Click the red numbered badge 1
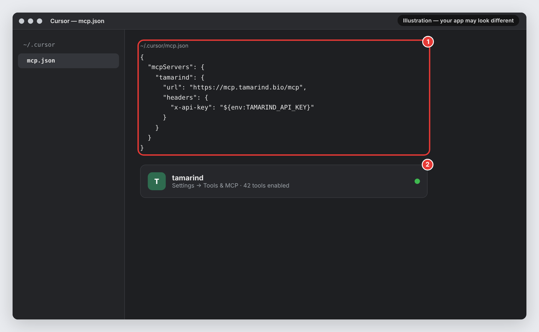This screenshot has width=539, height=332. [428, 42]
